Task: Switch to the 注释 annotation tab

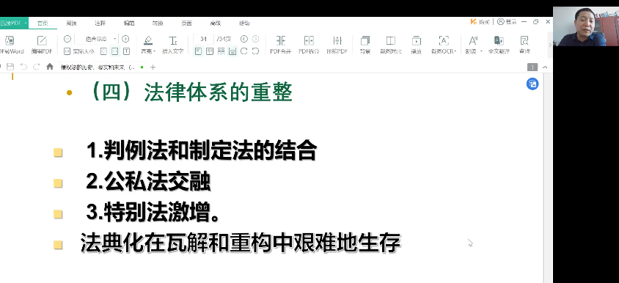Action: tap(100, 23)
